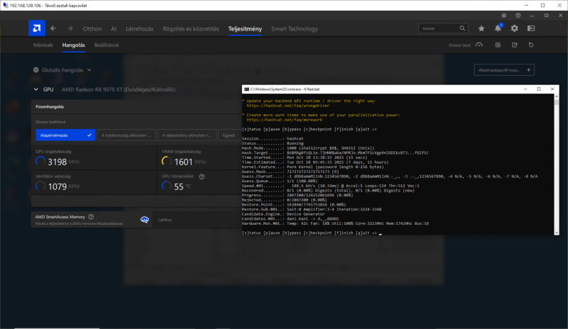
Task: Click the Status Running line in cmd
Action: [273, 143]
